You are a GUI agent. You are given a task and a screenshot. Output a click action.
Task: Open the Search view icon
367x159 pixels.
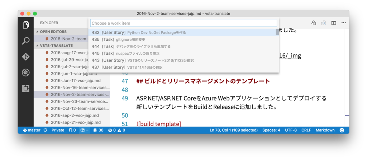tap(26, 41)
